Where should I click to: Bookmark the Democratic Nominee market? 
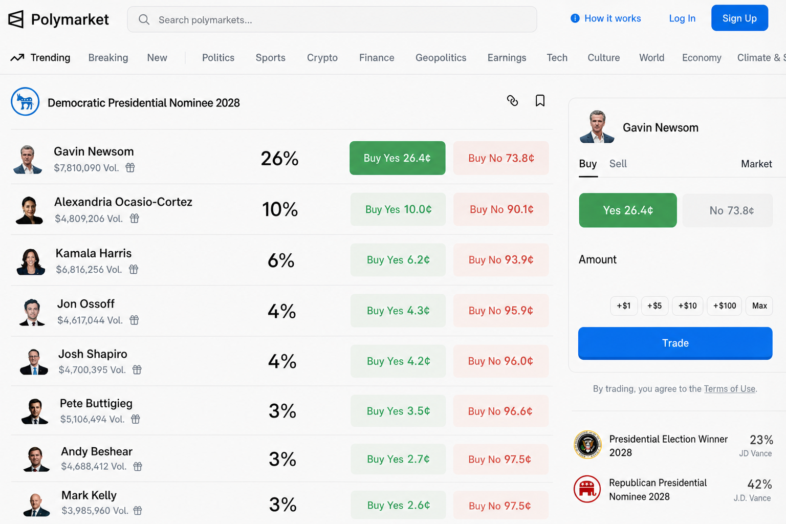coord(540,100)
